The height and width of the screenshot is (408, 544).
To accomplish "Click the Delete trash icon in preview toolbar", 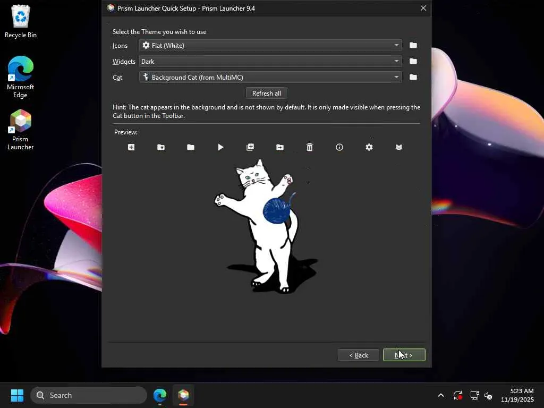I will (310, 147).
